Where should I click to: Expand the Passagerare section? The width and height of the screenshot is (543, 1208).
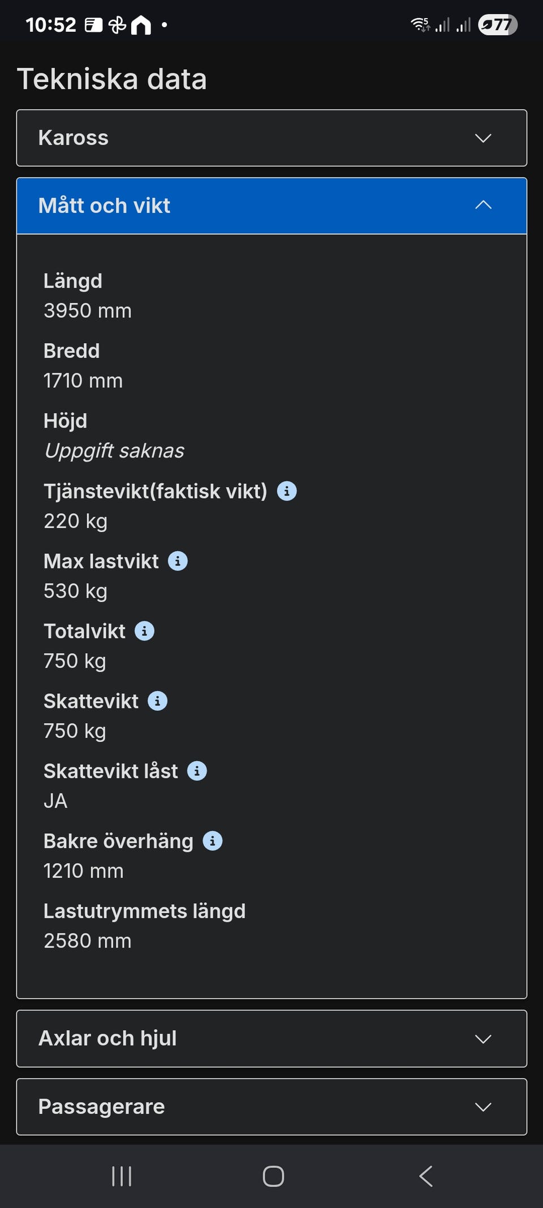click(271, 1107)
